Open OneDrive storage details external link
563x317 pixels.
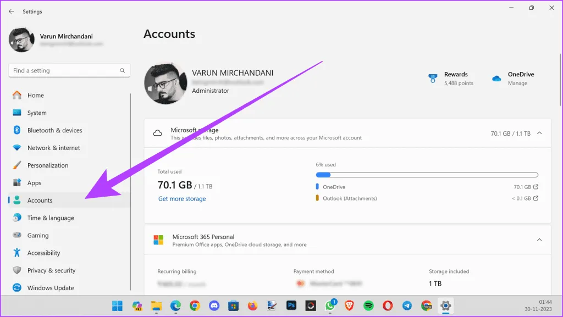tap(536, 187)
